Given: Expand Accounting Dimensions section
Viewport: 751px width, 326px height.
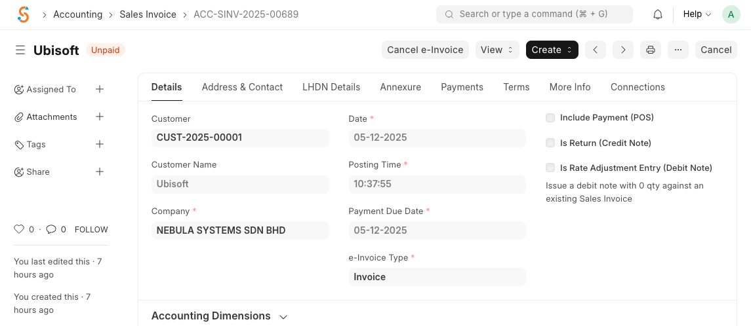Looking at the screenshot, I should pyautogui.click(x=219, y=316).
